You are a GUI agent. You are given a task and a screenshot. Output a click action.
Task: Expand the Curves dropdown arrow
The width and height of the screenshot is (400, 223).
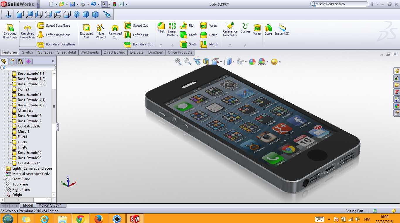pyautogui.click(x=245, y=45)
